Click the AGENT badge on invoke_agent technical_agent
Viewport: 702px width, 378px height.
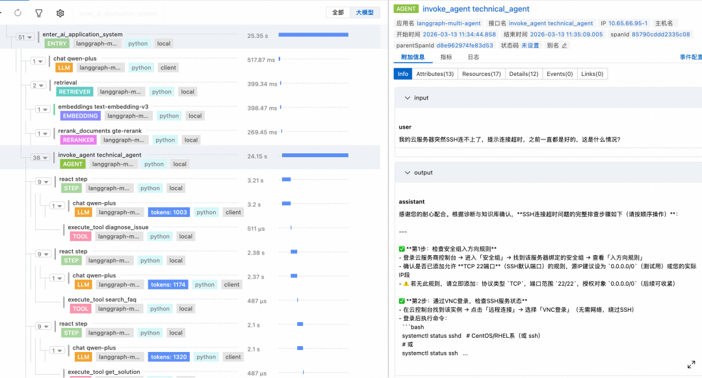point(72,164)
